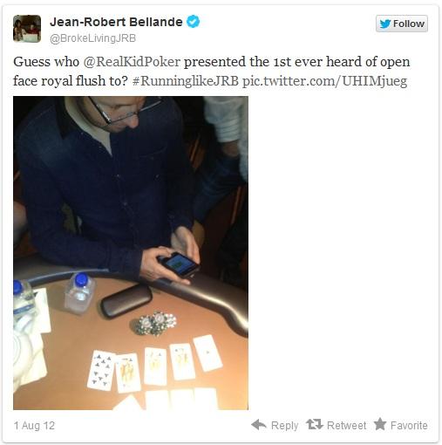Click the Retweet text label
Viewport: 442px width, 445px height.
pos(346,425)
